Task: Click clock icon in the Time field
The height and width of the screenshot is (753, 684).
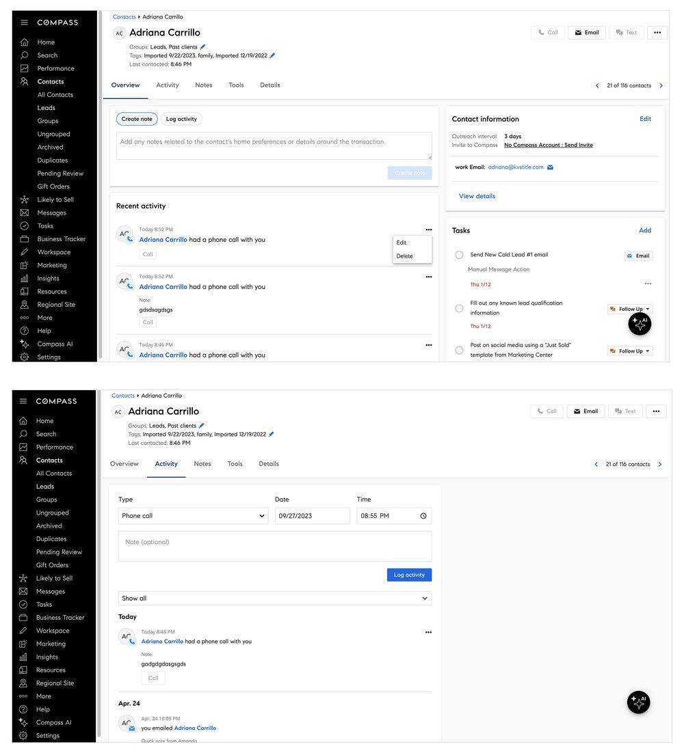Action: click(x=423, y=516)
